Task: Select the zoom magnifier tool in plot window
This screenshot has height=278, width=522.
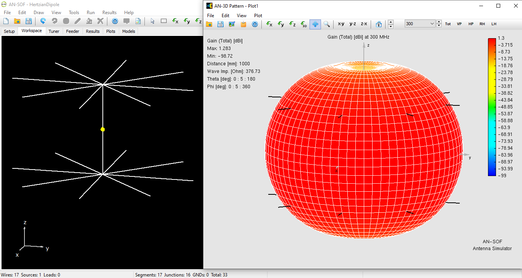Action: (327, 24)
